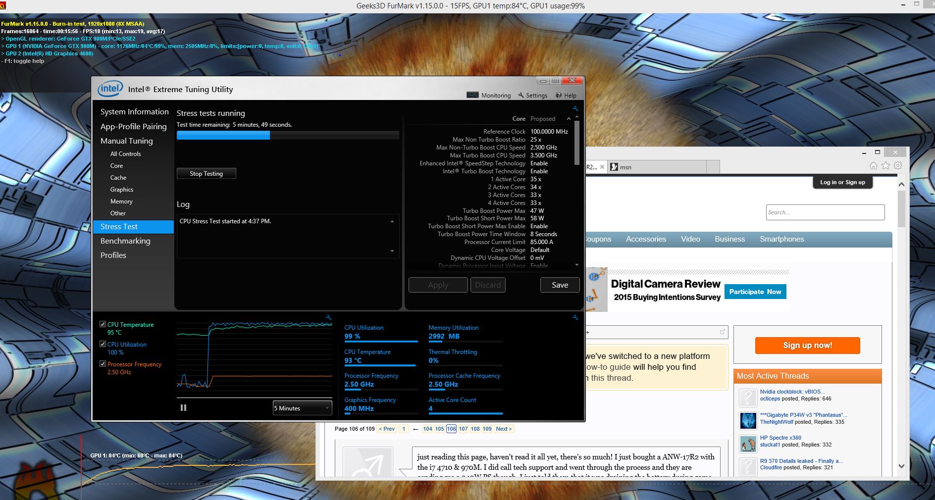Image resolution: width=935 pixels, height=500 pixels.
Task: Click Log in or Sign up
Action: (x=842, y=182)
